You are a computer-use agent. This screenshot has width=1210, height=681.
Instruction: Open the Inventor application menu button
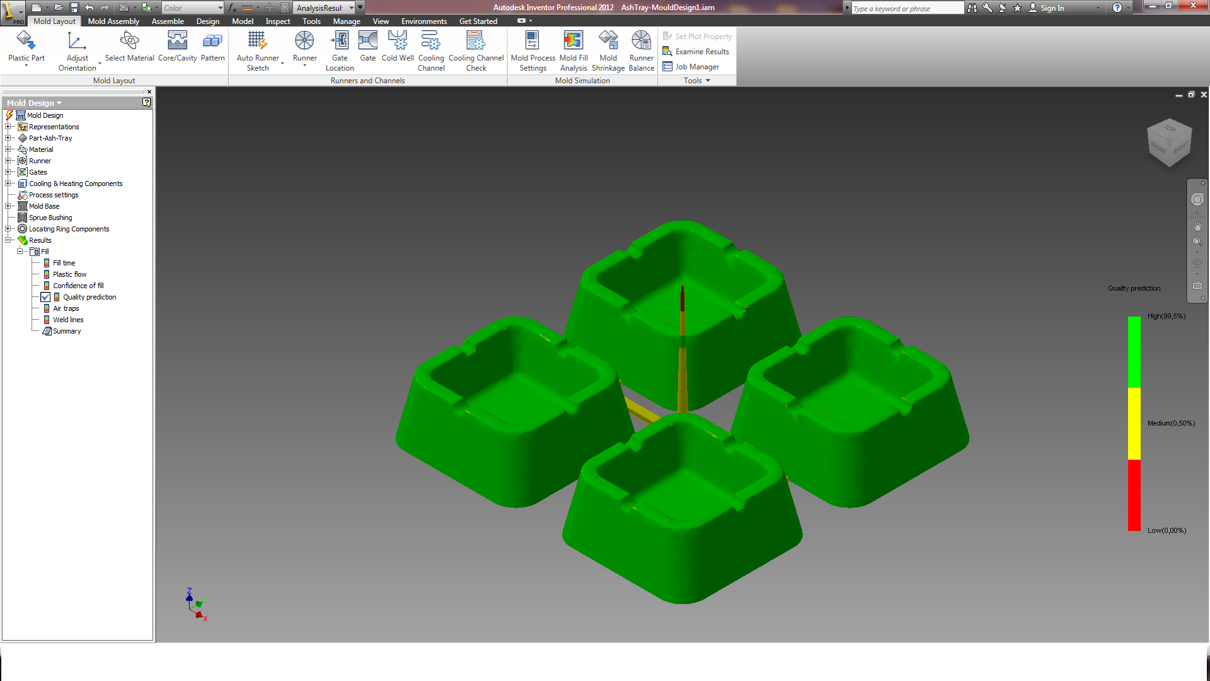click(x=13, y=12)
